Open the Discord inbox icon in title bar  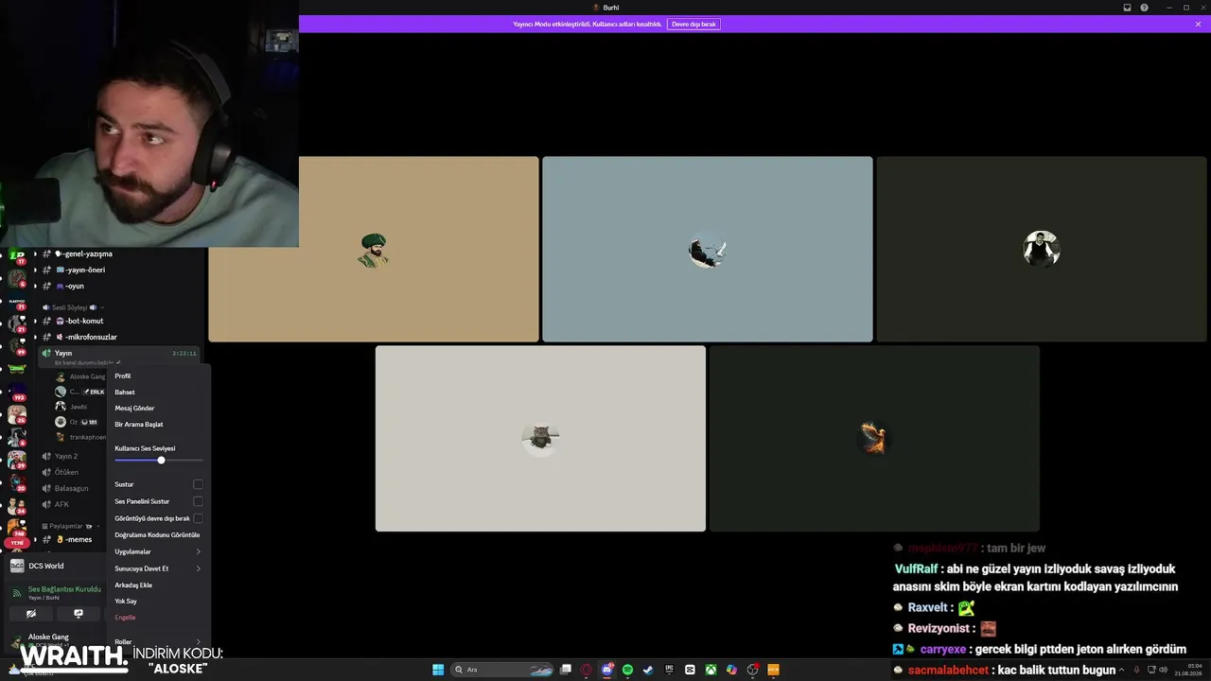coord(1127,8)
